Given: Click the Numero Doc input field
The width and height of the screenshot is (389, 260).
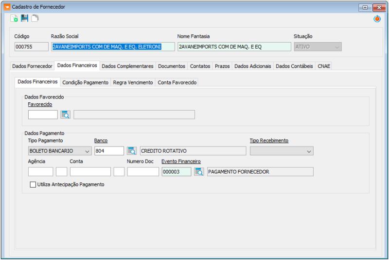Looking at the screenshot, I should click(143, 172).
